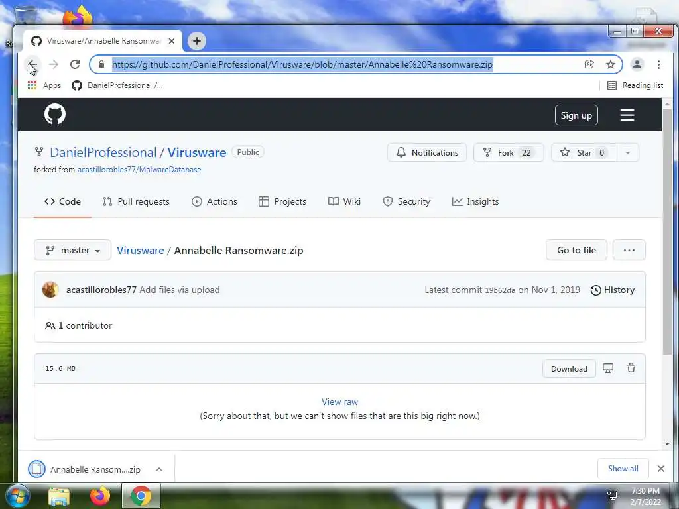Click the Chrome taskbar icon
Viewport: 679px width, 509px height.
pos(141,496)
